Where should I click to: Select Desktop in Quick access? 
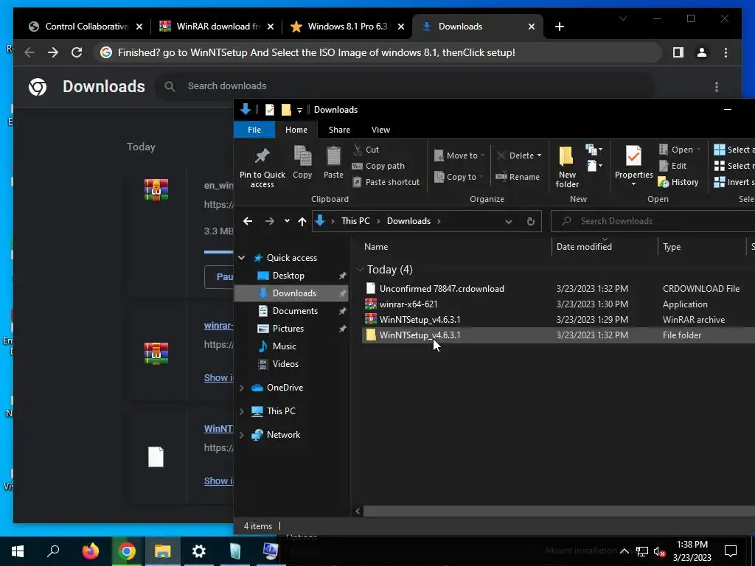(x=288, y=276)
